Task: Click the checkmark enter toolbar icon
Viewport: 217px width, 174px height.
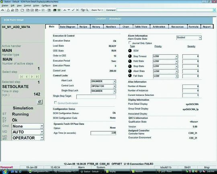Action: click(x=73, y=10)
